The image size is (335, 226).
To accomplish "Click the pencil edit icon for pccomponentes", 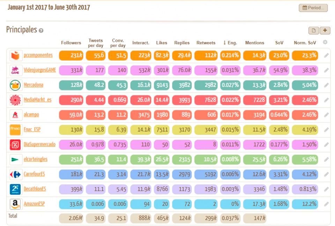I will (326, 55).
